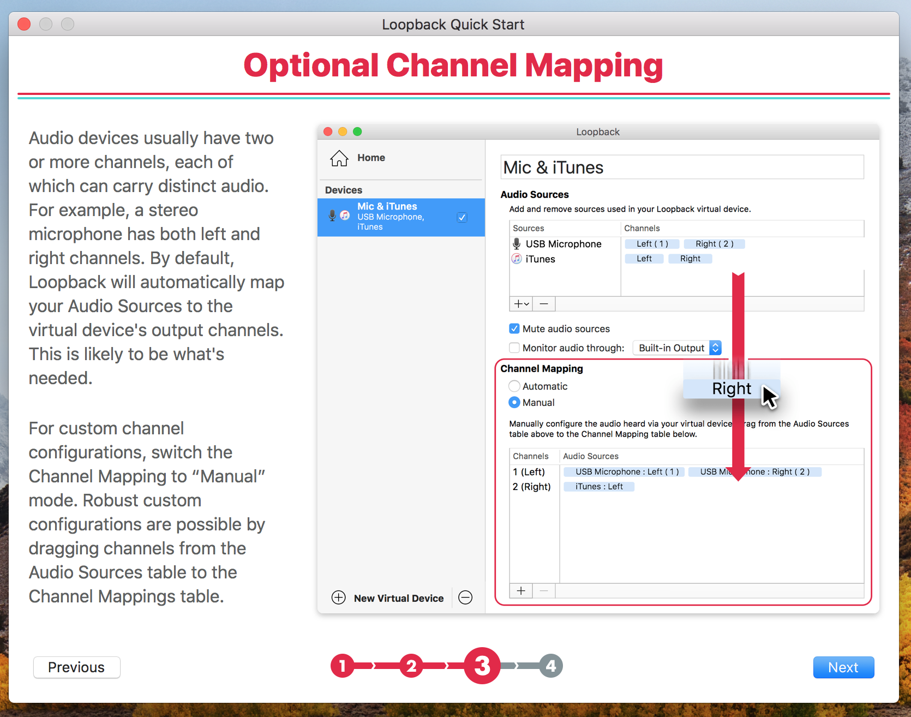
Task: Click USB Microphone : Right ( 2 ) mapping
Action: click(x=755, y=472)
